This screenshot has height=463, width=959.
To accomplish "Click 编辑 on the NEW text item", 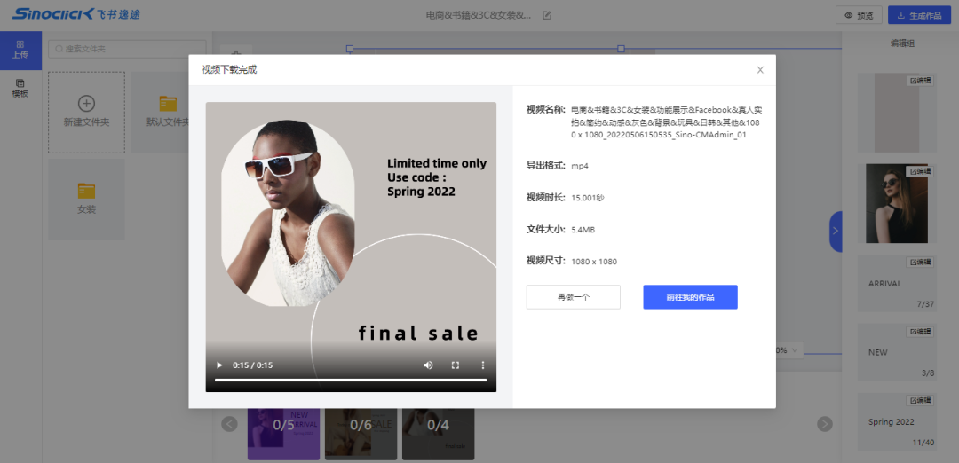I will 921,332.
